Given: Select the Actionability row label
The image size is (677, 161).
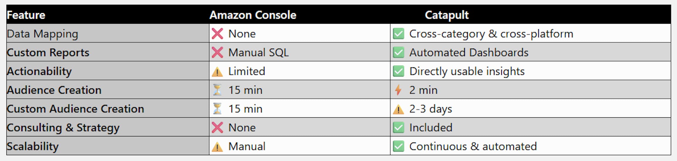Looking at the screenshot, I should coord(39,71).
